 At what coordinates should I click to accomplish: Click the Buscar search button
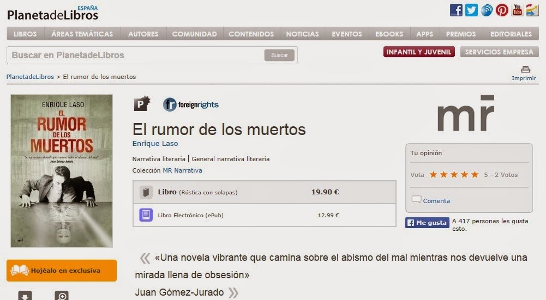279,55
